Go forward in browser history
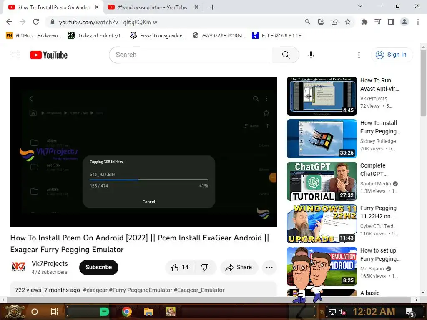427x320 pixels. [23, 22]
